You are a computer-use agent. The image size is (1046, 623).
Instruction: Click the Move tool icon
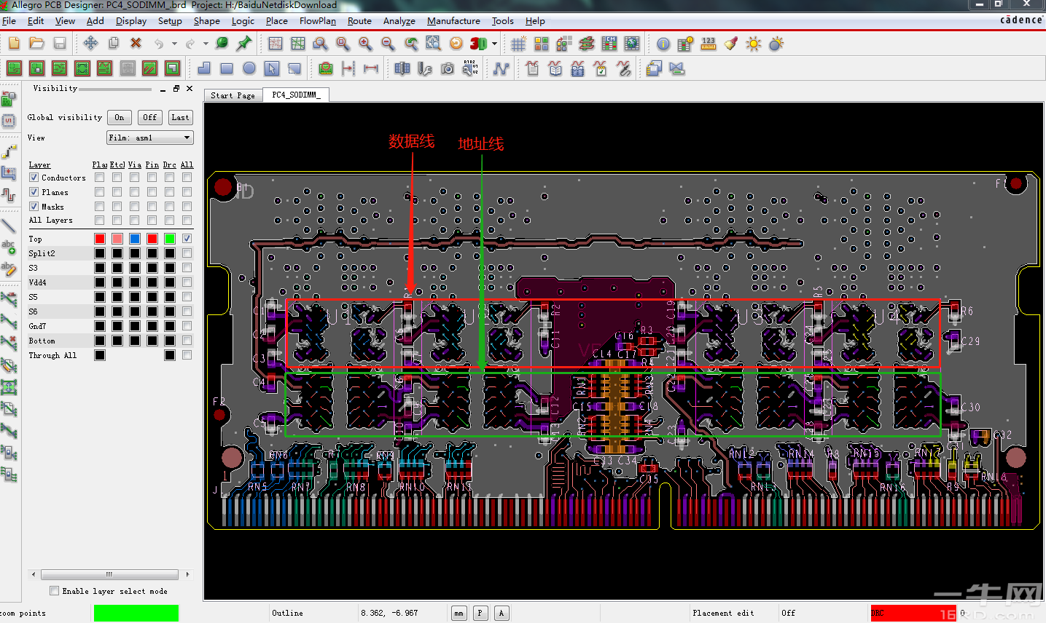[90, 44]
